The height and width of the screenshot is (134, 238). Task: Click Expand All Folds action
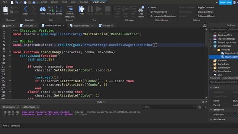tap(205, 12)
